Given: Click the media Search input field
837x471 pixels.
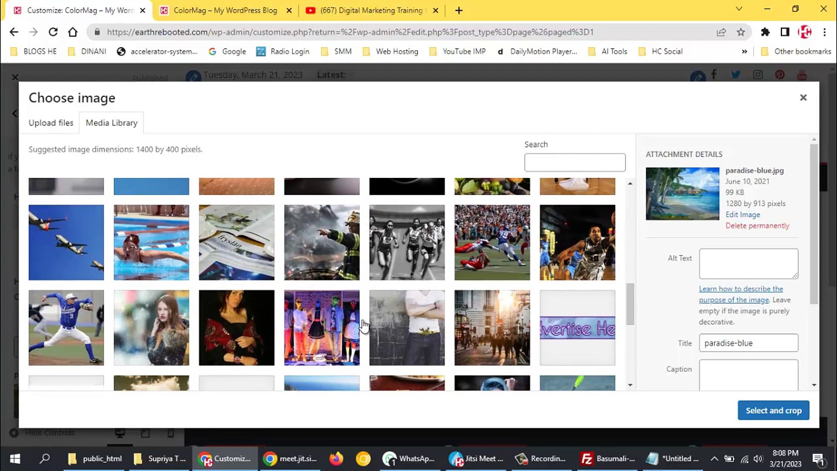Looking at the screenshot, I should [x=575, y=162].
